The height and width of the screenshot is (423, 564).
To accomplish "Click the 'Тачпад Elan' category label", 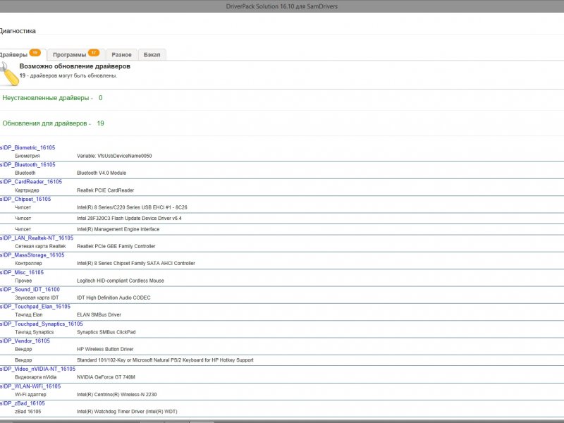I will (29, 314).
